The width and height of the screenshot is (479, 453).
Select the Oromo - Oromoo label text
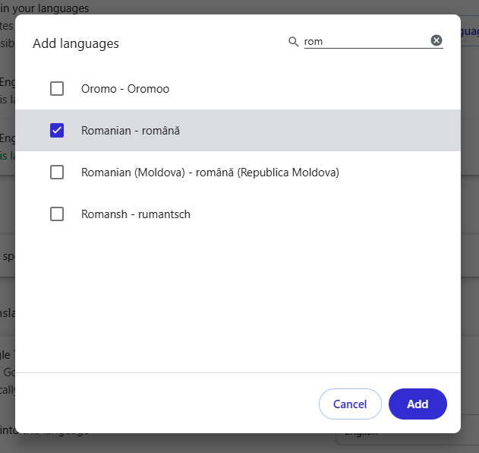tap(125, 89)
